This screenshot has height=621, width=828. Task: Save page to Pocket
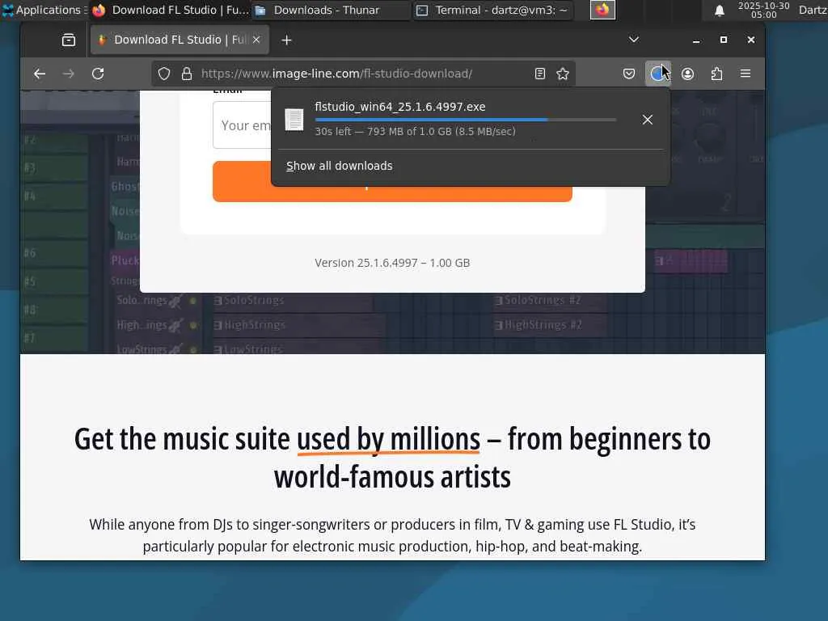coord(629,74)
